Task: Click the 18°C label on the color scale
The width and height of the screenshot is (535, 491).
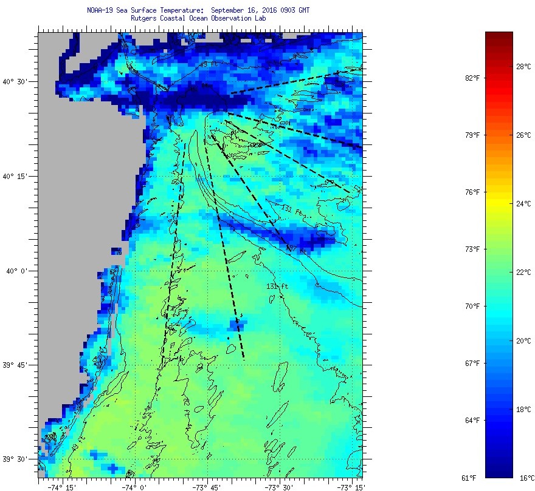Action: click(523, 410)
